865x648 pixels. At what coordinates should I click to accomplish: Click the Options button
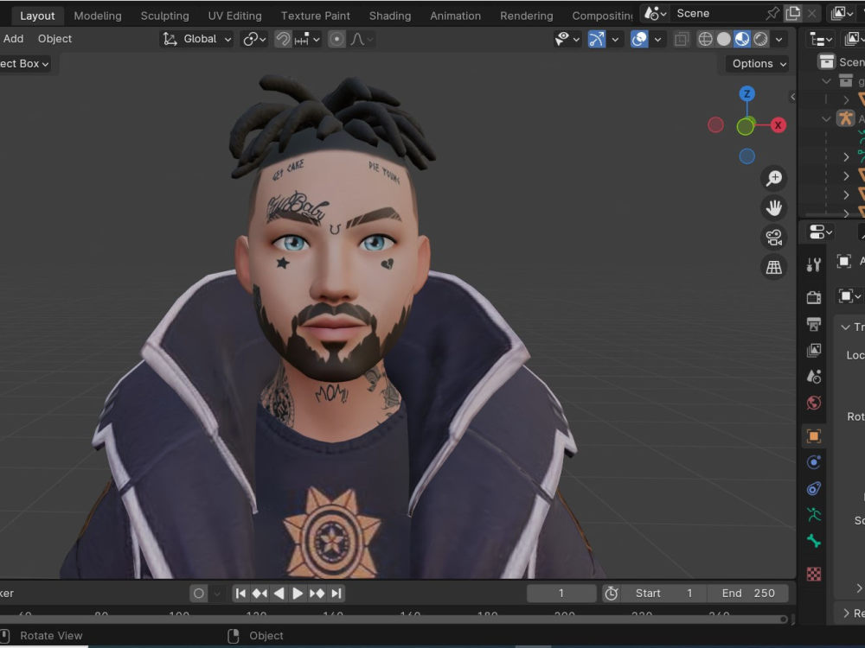coord(754,63)
